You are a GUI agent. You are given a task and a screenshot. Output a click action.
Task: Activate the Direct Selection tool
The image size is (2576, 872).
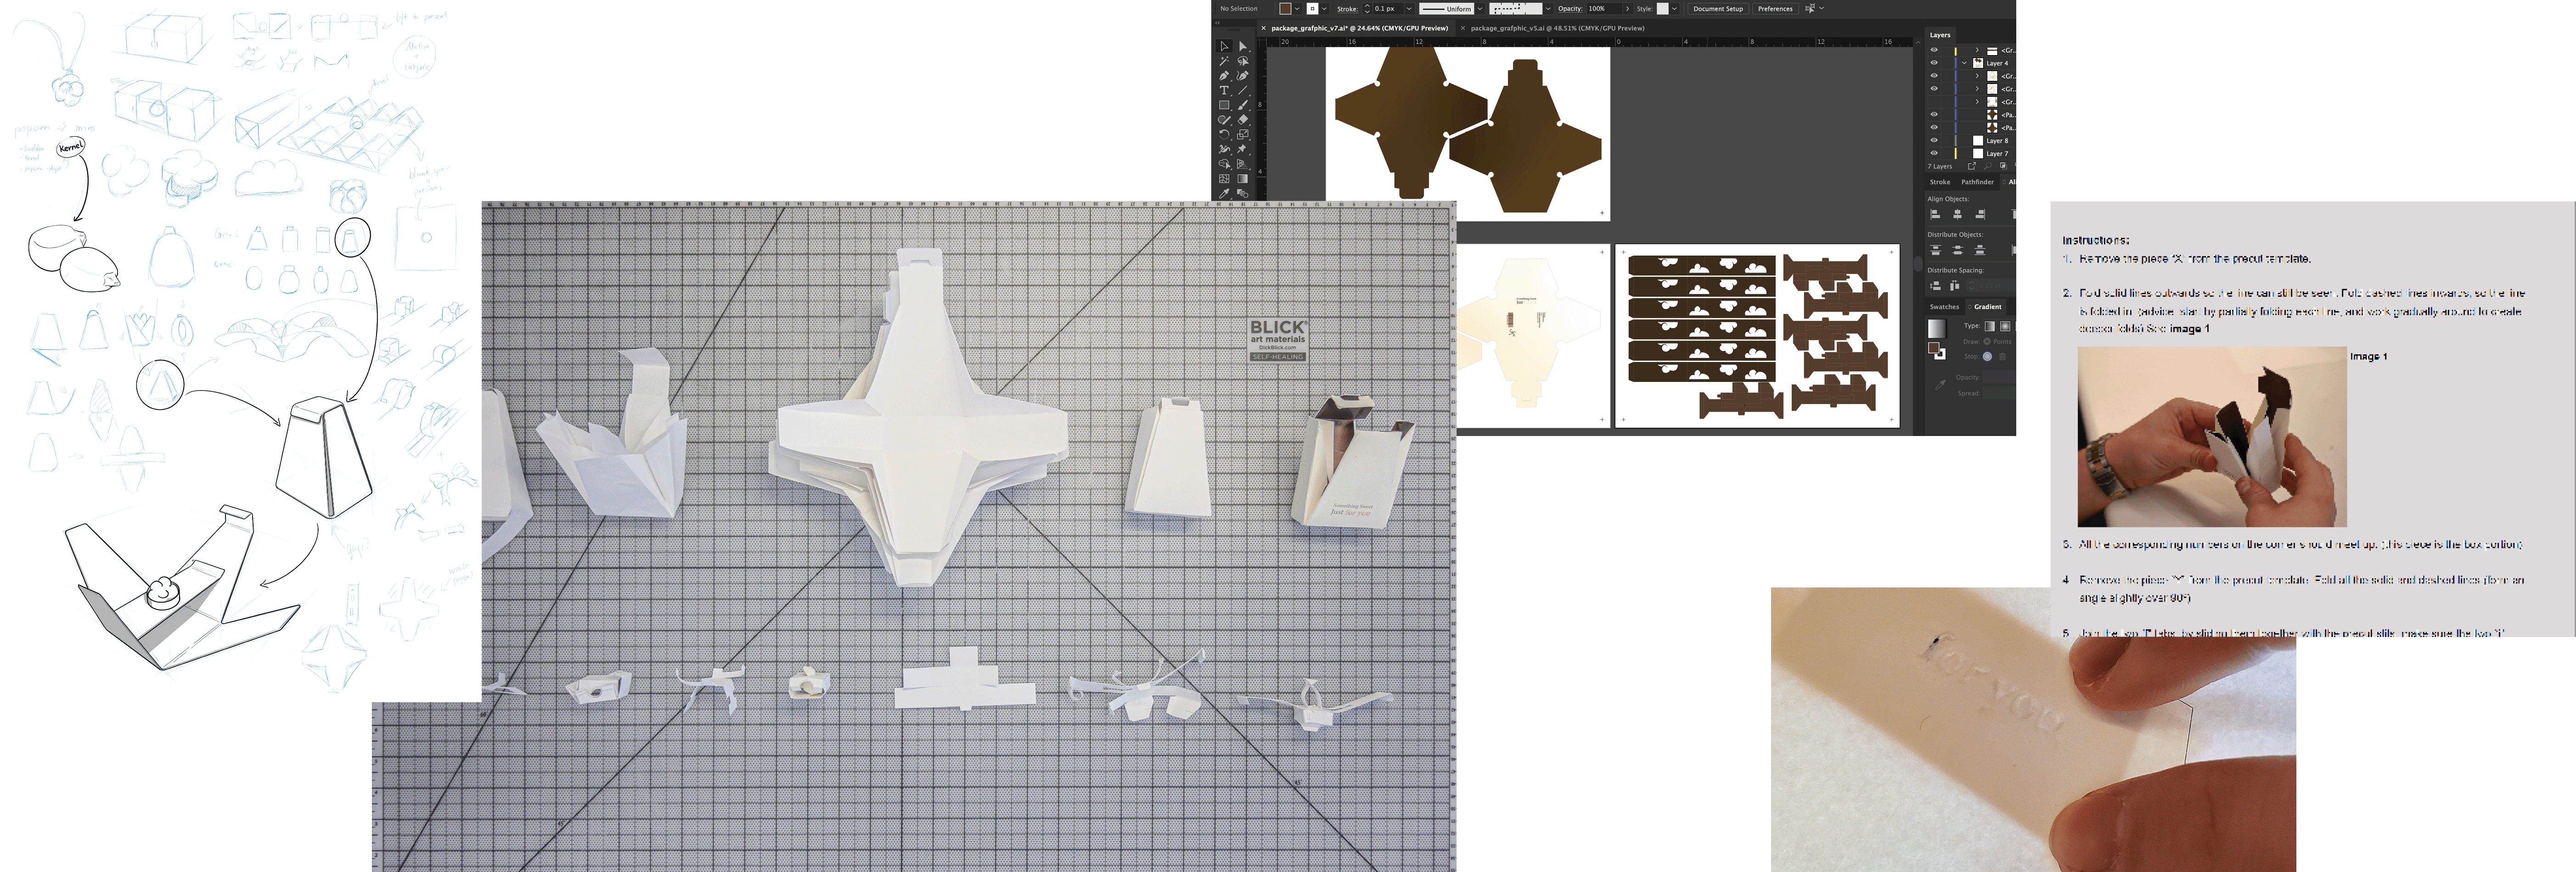(1243, 46)
